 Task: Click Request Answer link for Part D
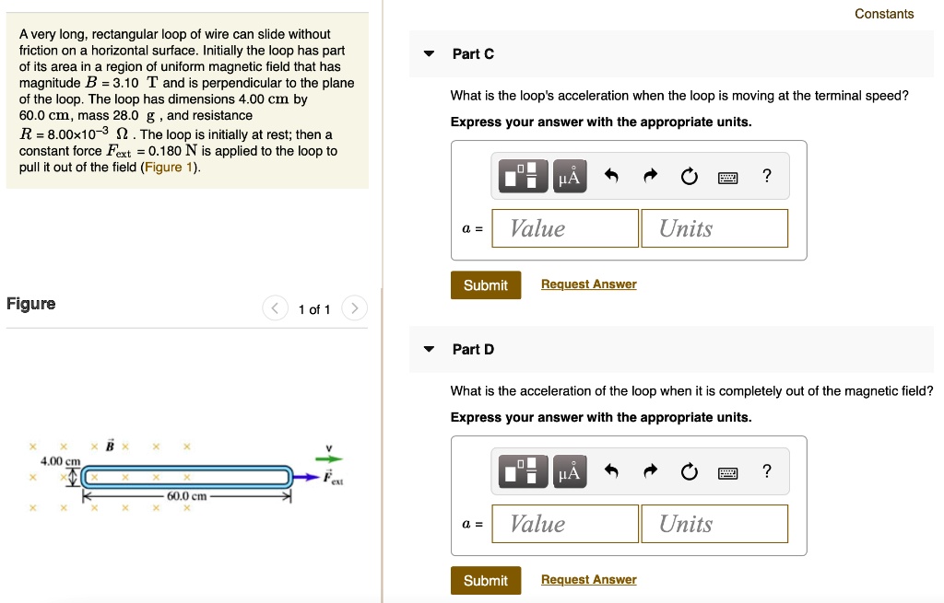point(588,580)
